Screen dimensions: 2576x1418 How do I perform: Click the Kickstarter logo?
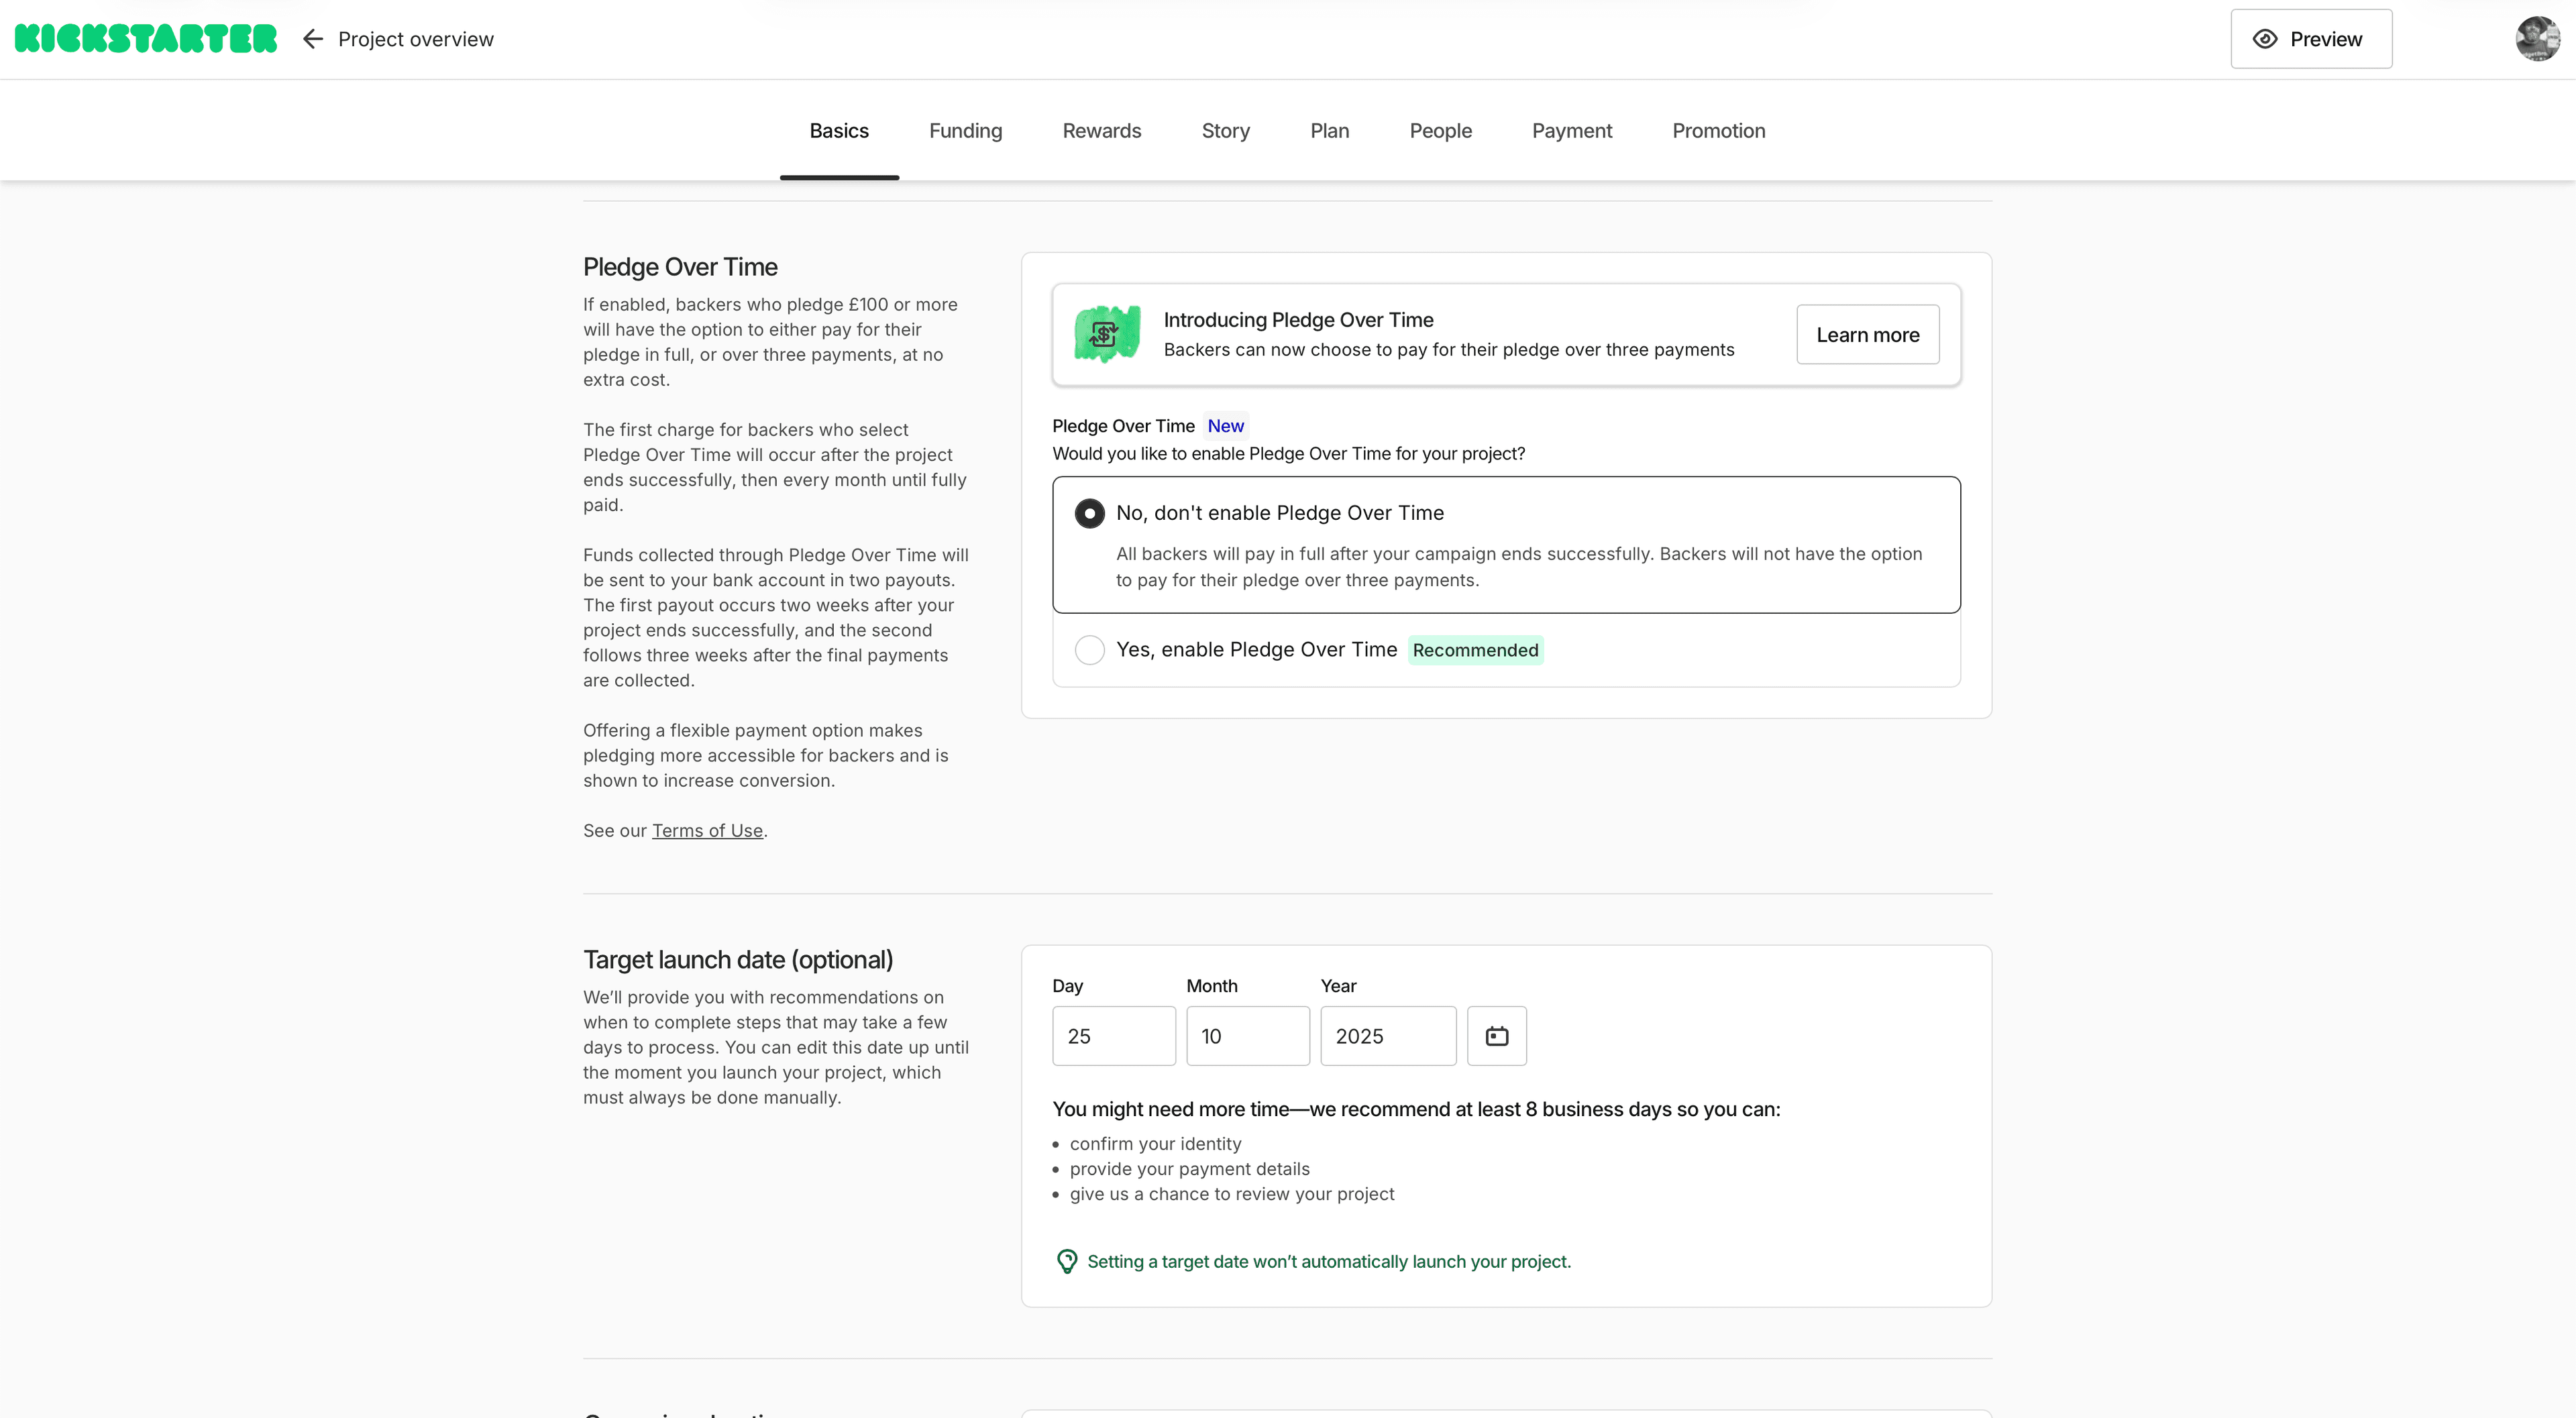146,38
